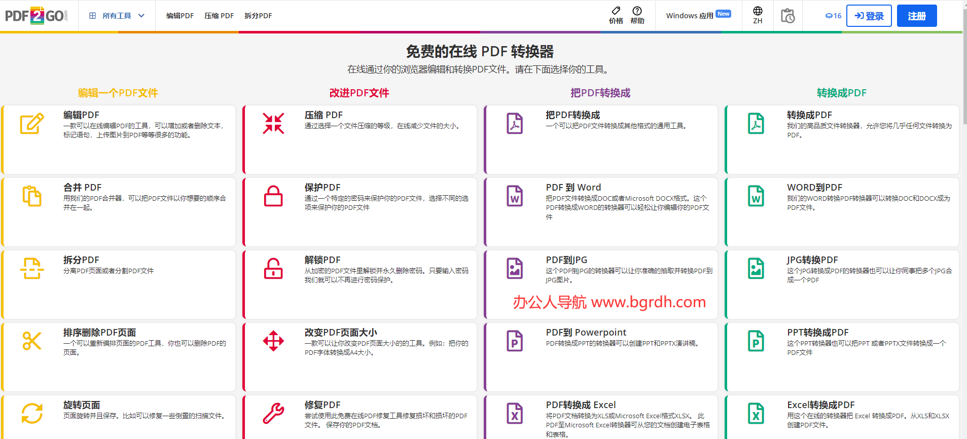967x439 pixels.
Task: Open the task history clock icon
Action: [x=787, y=16]
